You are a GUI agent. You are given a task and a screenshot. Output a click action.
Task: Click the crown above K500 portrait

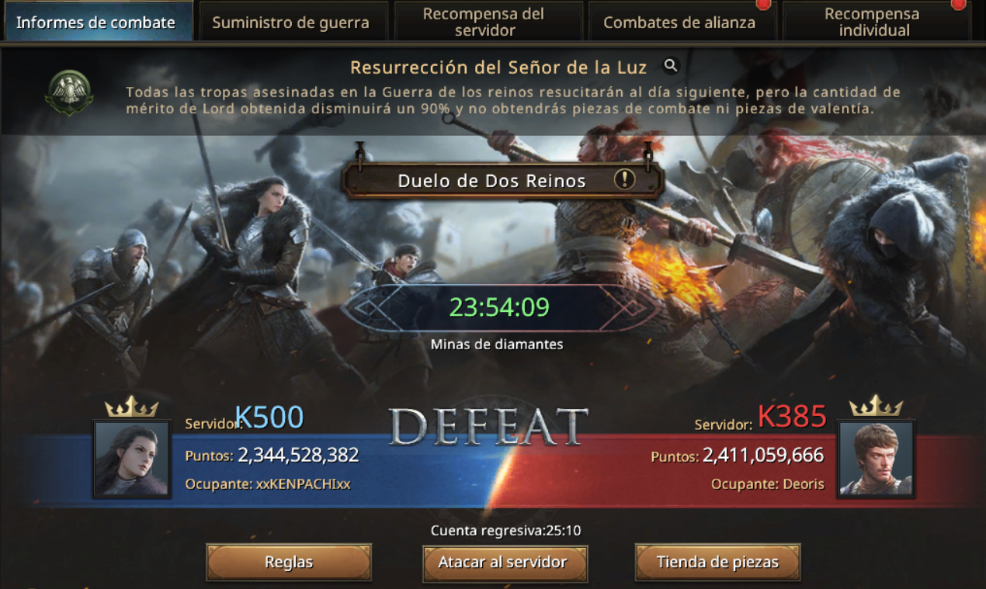coord(132,407)
